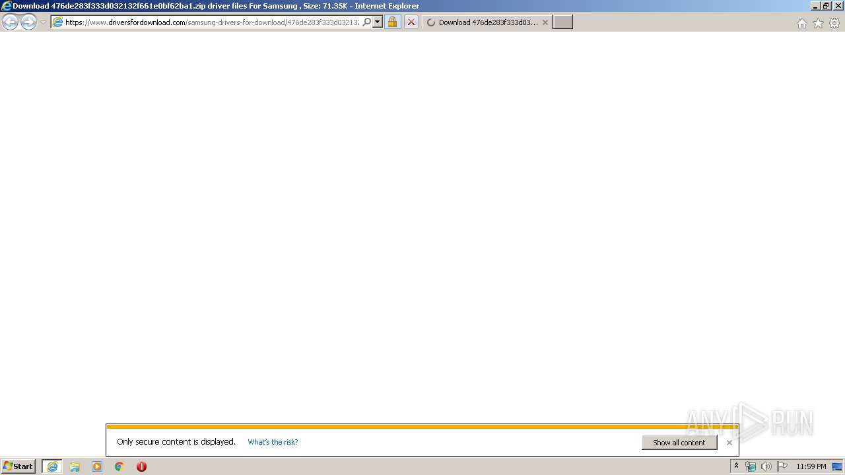
Task: Click the browser Forward arrow button
Action: coord(28,22)
